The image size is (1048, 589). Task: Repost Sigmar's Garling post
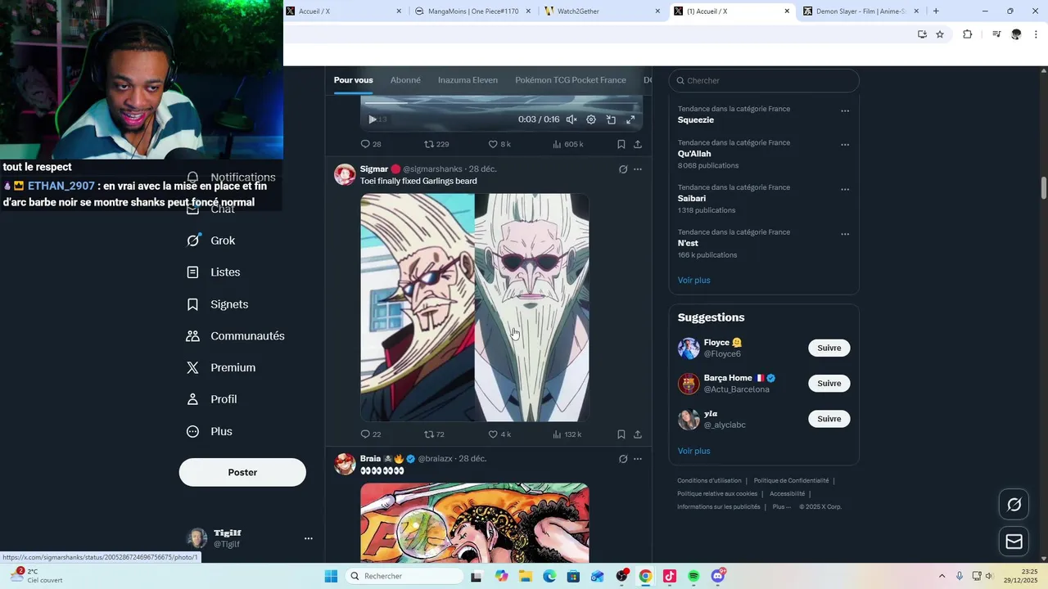(434, 434)
